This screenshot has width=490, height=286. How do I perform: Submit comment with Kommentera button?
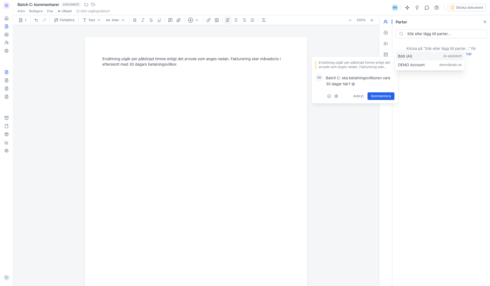[381, 96]
